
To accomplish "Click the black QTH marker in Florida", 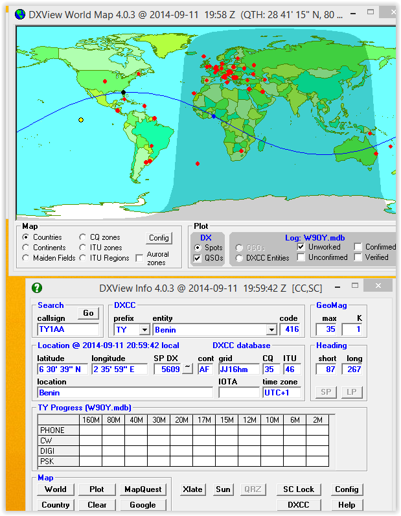I will coord(123,93).
